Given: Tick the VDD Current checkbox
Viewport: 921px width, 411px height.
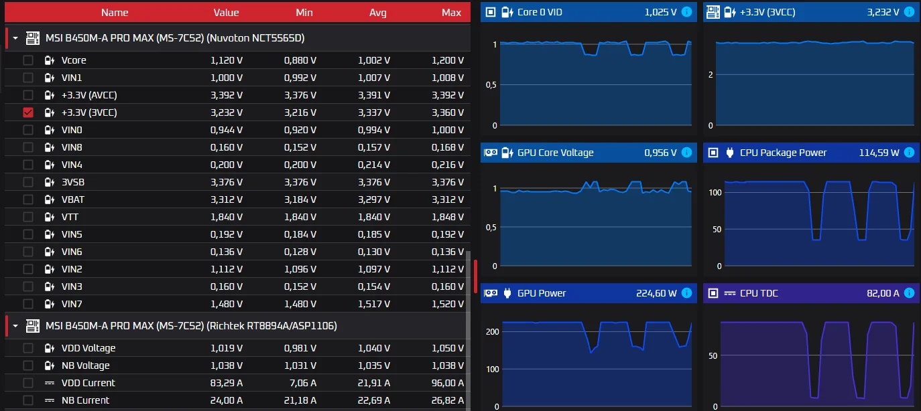Looking at the screenshot, I should pyautogui.click(x=28, y=383).
